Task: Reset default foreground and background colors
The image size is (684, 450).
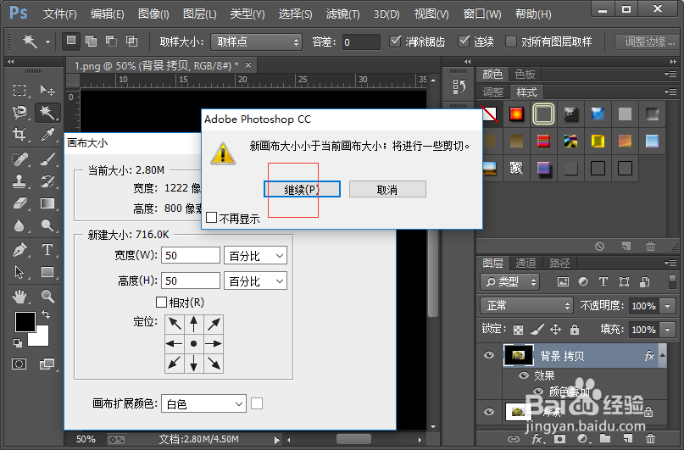Action: (x=18, y=343)
